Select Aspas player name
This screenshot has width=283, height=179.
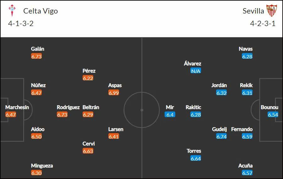115,85
